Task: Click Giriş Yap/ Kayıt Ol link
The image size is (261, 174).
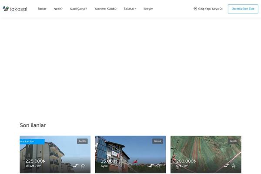Action: point(210,9)
